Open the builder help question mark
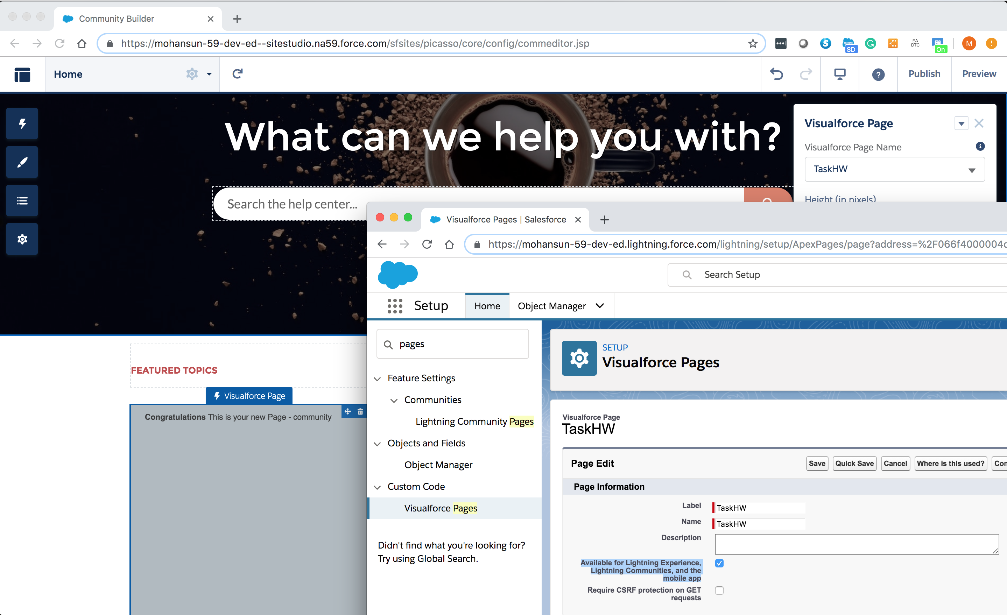Screen dimensions: 1007x615 click(878, 75)
